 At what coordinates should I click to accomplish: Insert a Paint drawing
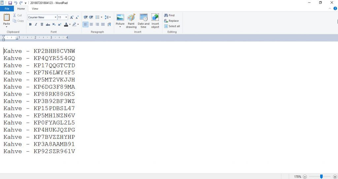point(131,20)
